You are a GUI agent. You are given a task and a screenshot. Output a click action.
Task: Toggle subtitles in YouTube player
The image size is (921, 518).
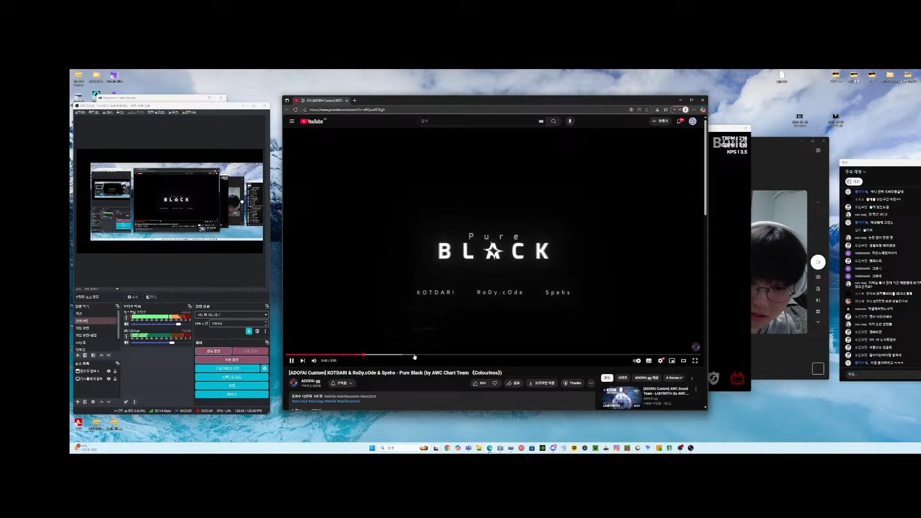point(649,361)
